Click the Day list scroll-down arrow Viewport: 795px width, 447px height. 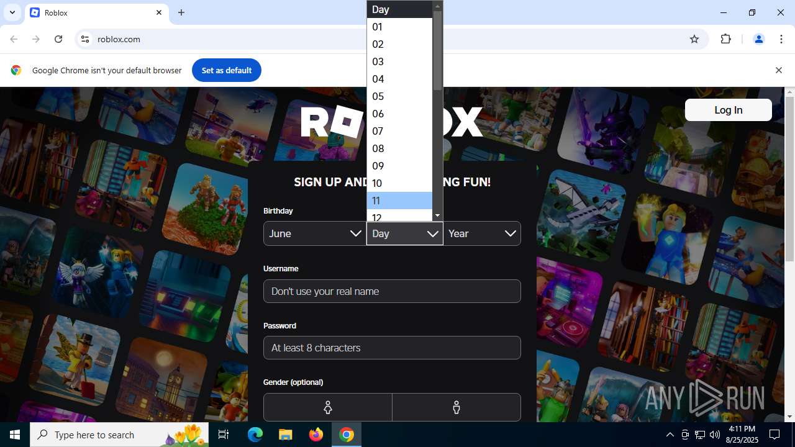tap(437, 215)
